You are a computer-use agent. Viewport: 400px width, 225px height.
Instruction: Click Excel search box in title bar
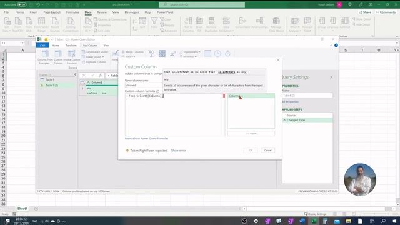pyautogui.click(x=202, y=4)
